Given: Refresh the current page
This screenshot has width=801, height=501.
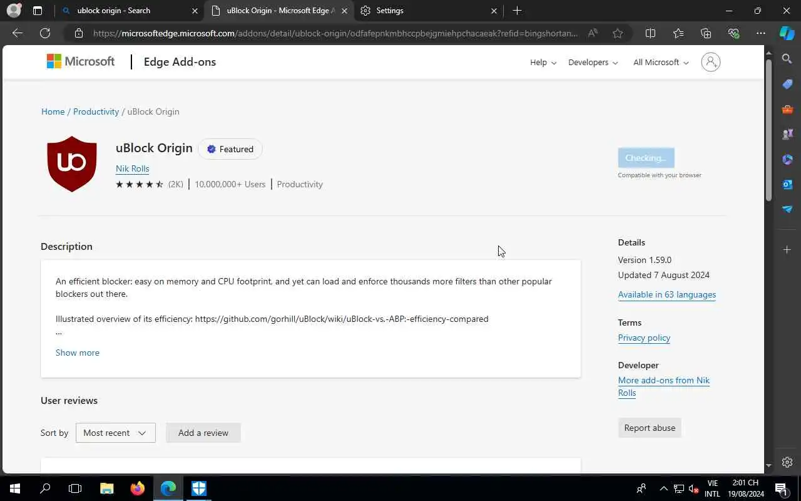Looking at the screenshot, I should (45, 33).
